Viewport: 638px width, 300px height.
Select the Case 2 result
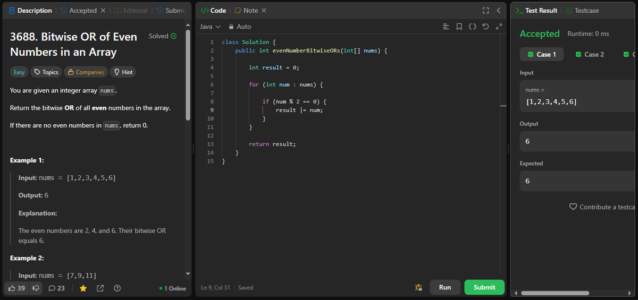point(590,54)
